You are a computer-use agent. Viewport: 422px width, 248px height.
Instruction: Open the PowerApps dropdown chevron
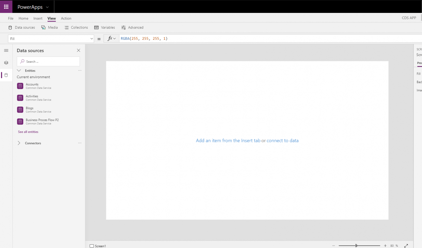pos(47,7)
